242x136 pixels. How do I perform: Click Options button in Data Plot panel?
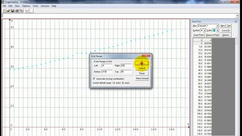click(x=226, y=35)
